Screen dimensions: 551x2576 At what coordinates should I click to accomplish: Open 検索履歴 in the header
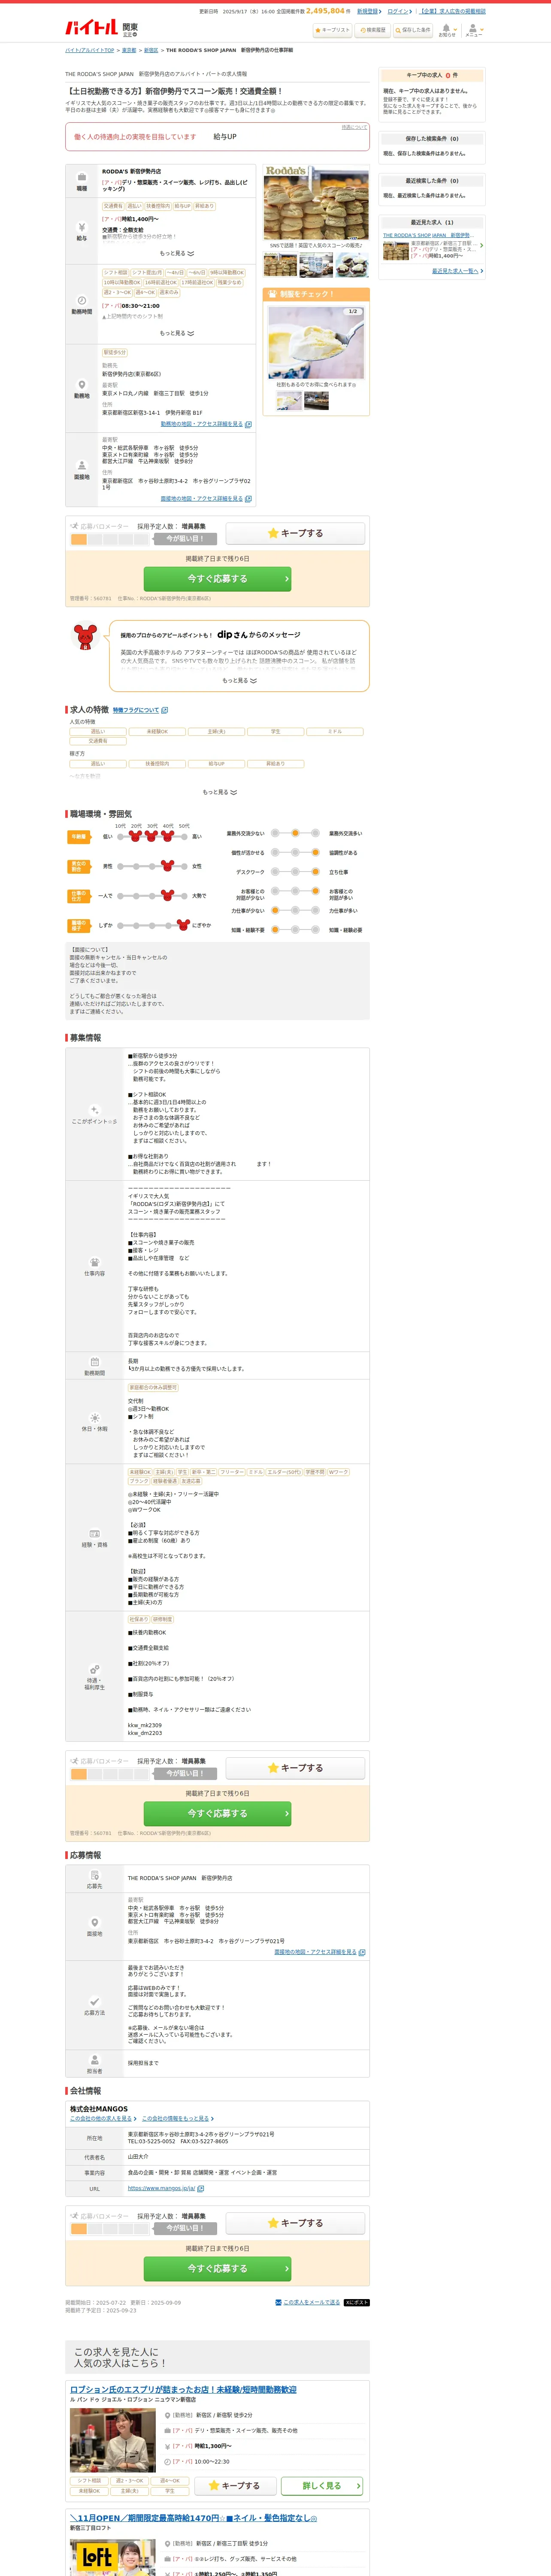click(372, 30)
